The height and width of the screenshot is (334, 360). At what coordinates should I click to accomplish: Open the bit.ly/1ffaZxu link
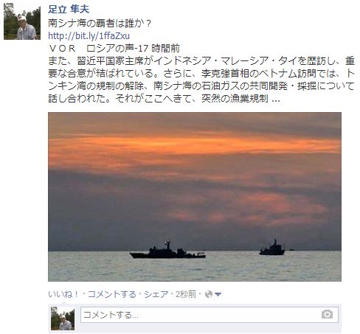[89, 36]
